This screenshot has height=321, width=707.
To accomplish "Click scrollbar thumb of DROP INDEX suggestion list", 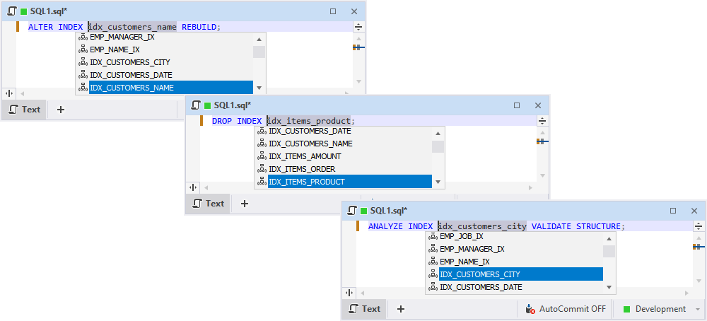I will pos(438,146).
